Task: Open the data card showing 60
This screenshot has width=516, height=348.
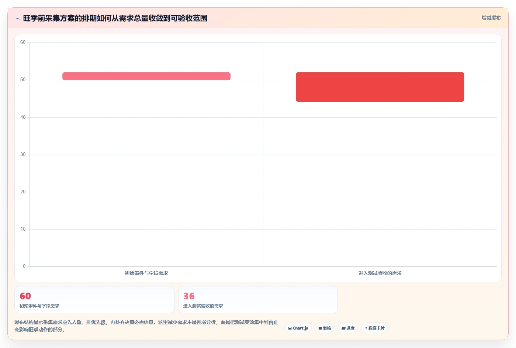Action: [94, 300]
